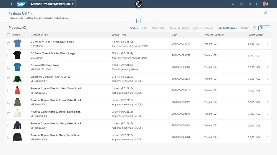Open the help question mark icon
Screen dimensions: 277x155
(249, 4)
